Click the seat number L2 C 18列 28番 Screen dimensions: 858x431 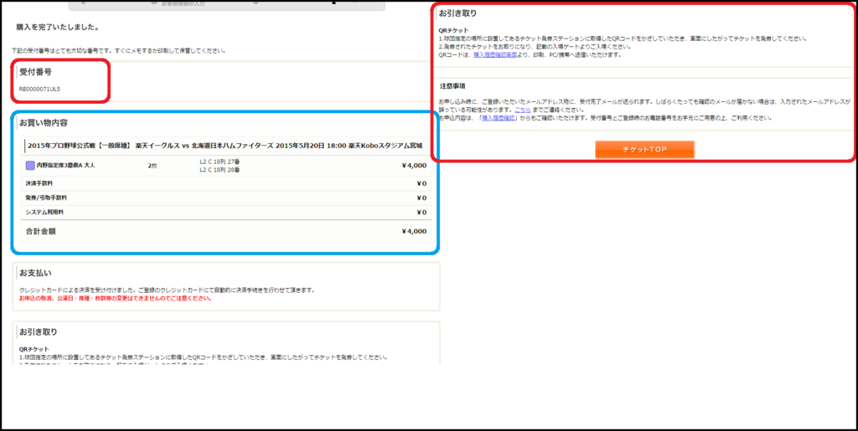(220, 170)
